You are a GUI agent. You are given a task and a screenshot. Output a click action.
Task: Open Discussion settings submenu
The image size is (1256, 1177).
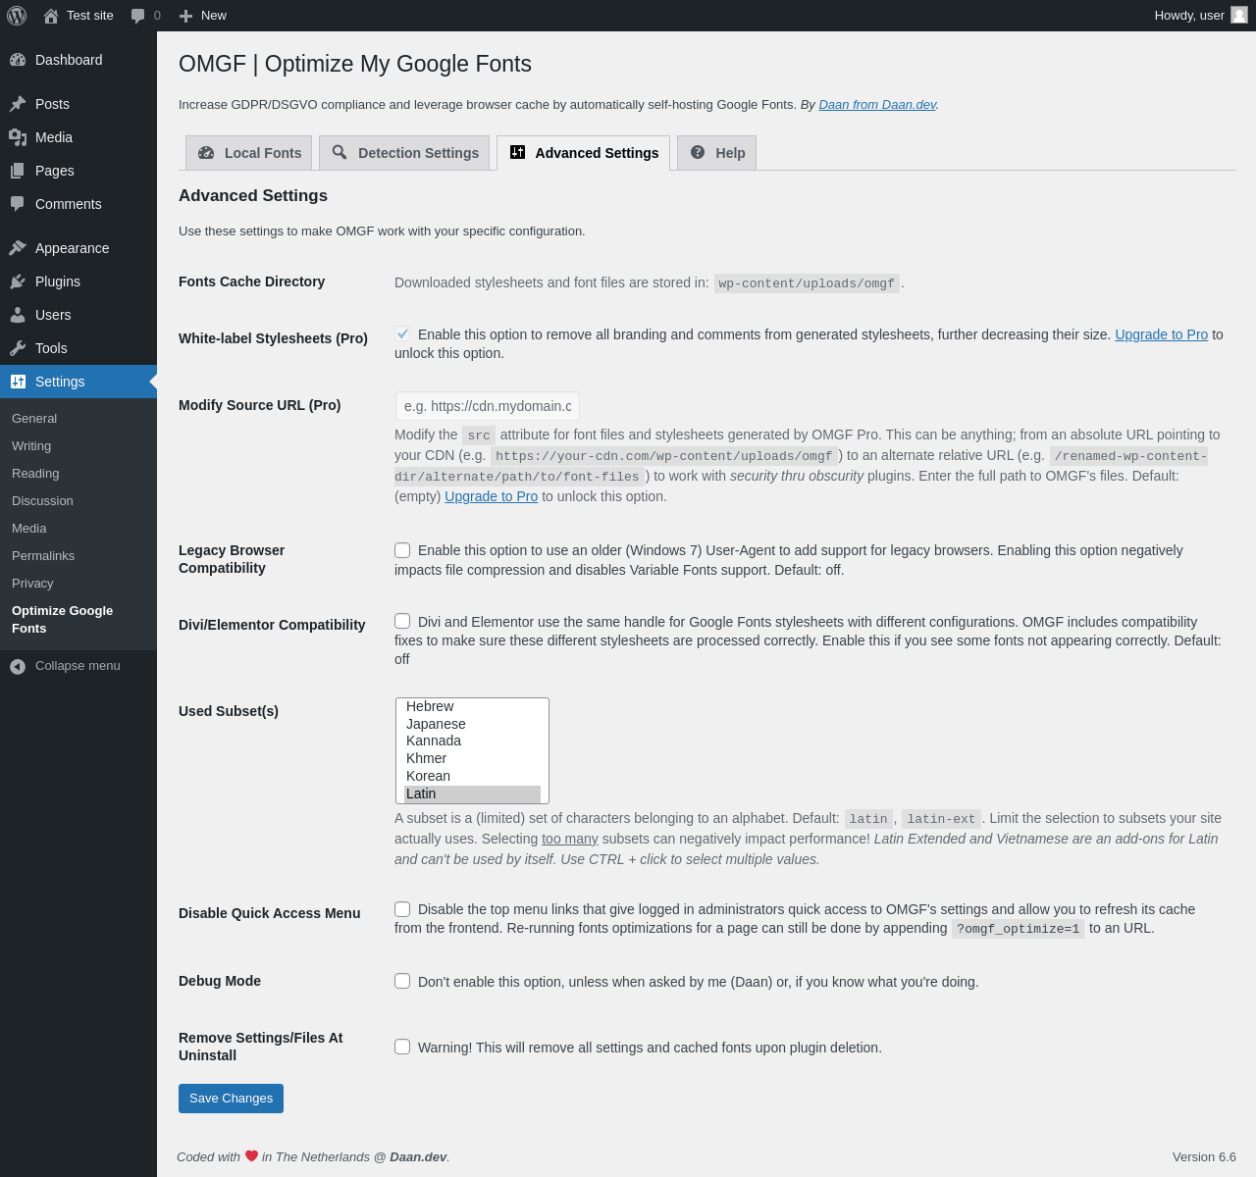click(78, 500)
